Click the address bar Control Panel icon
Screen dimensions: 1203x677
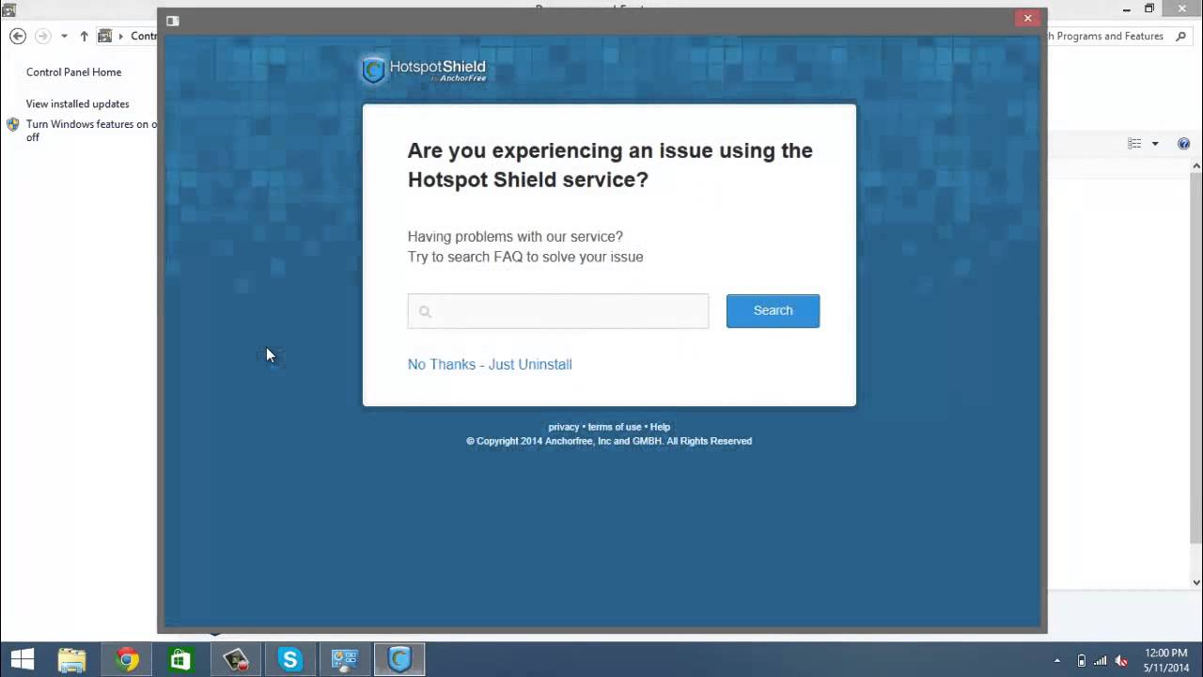[105, 36]
